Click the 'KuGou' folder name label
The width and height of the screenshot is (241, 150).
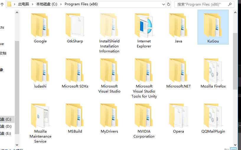[213, 41]
